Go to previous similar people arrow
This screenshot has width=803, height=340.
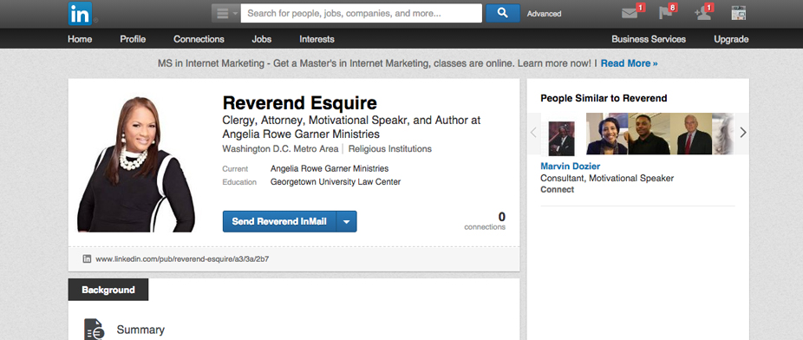tap(533, 133)
